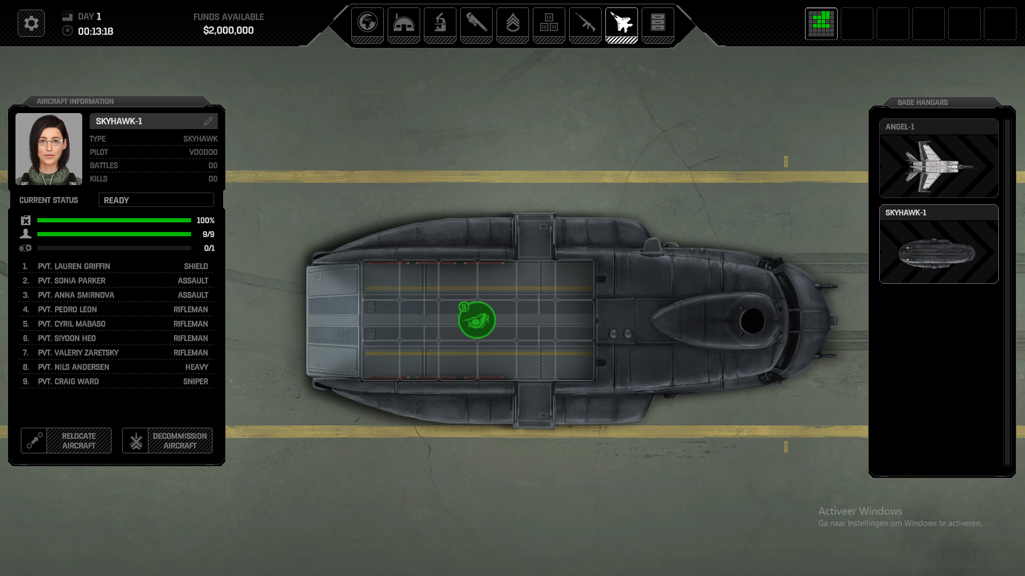Open the settings gear menu
The image size is (1025, 576).
click(x=31, y=23)
